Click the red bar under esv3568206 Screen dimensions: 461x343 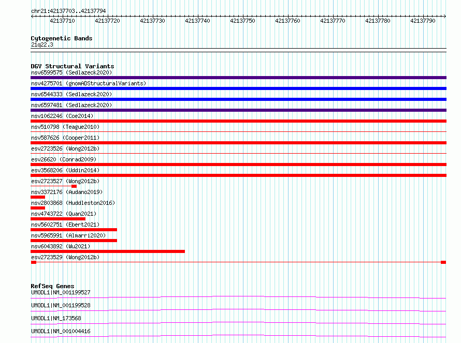[238, 175]
